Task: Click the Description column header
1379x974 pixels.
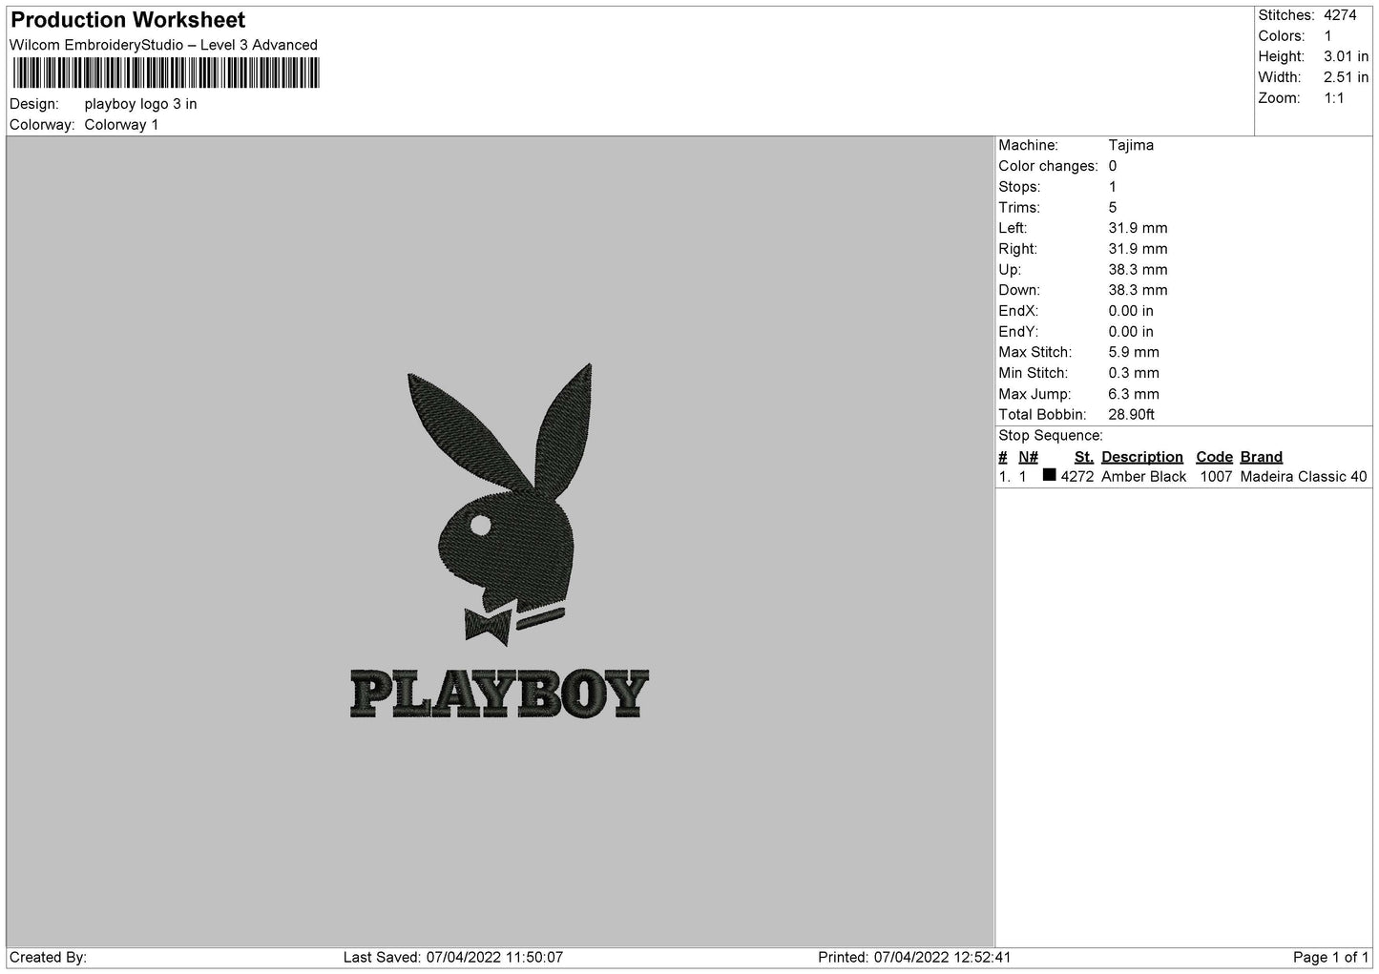Action: (x=1142, y=457)
